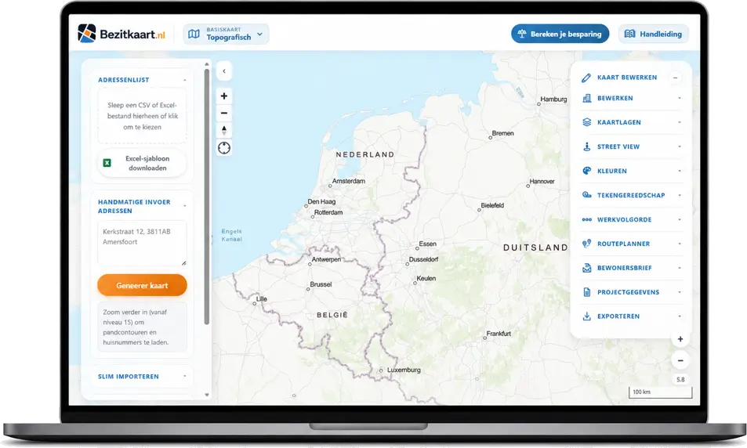This screenshot has height=448, width=747.
Task: Click the Bezitkaart.nl logo
Action: tap(121, 34)
